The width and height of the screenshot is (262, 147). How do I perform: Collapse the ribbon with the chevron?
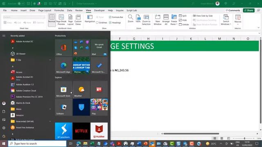click(x=258, y=28)
